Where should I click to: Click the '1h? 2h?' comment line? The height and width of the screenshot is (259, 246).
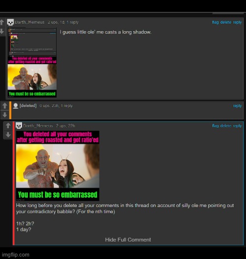tap(25, 223)
